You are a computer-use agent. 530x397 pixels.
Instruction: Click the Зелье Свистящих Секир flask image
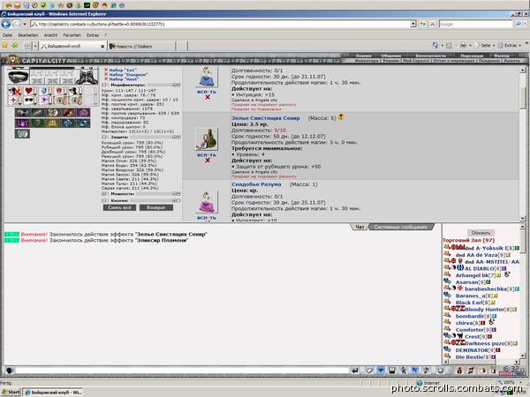click(x=207, y=139)
